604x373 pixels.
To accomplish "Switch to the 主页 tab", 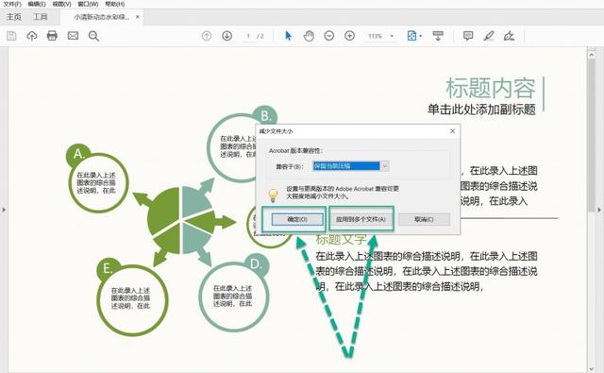I will (14, 17).
